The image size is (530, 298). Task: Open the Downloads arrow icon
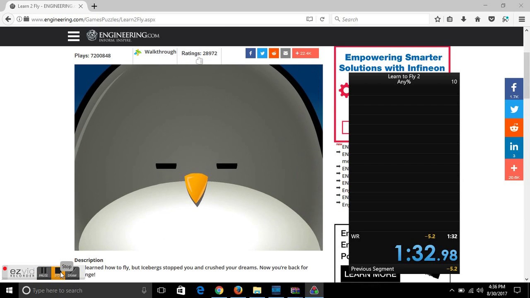point(463,19)
